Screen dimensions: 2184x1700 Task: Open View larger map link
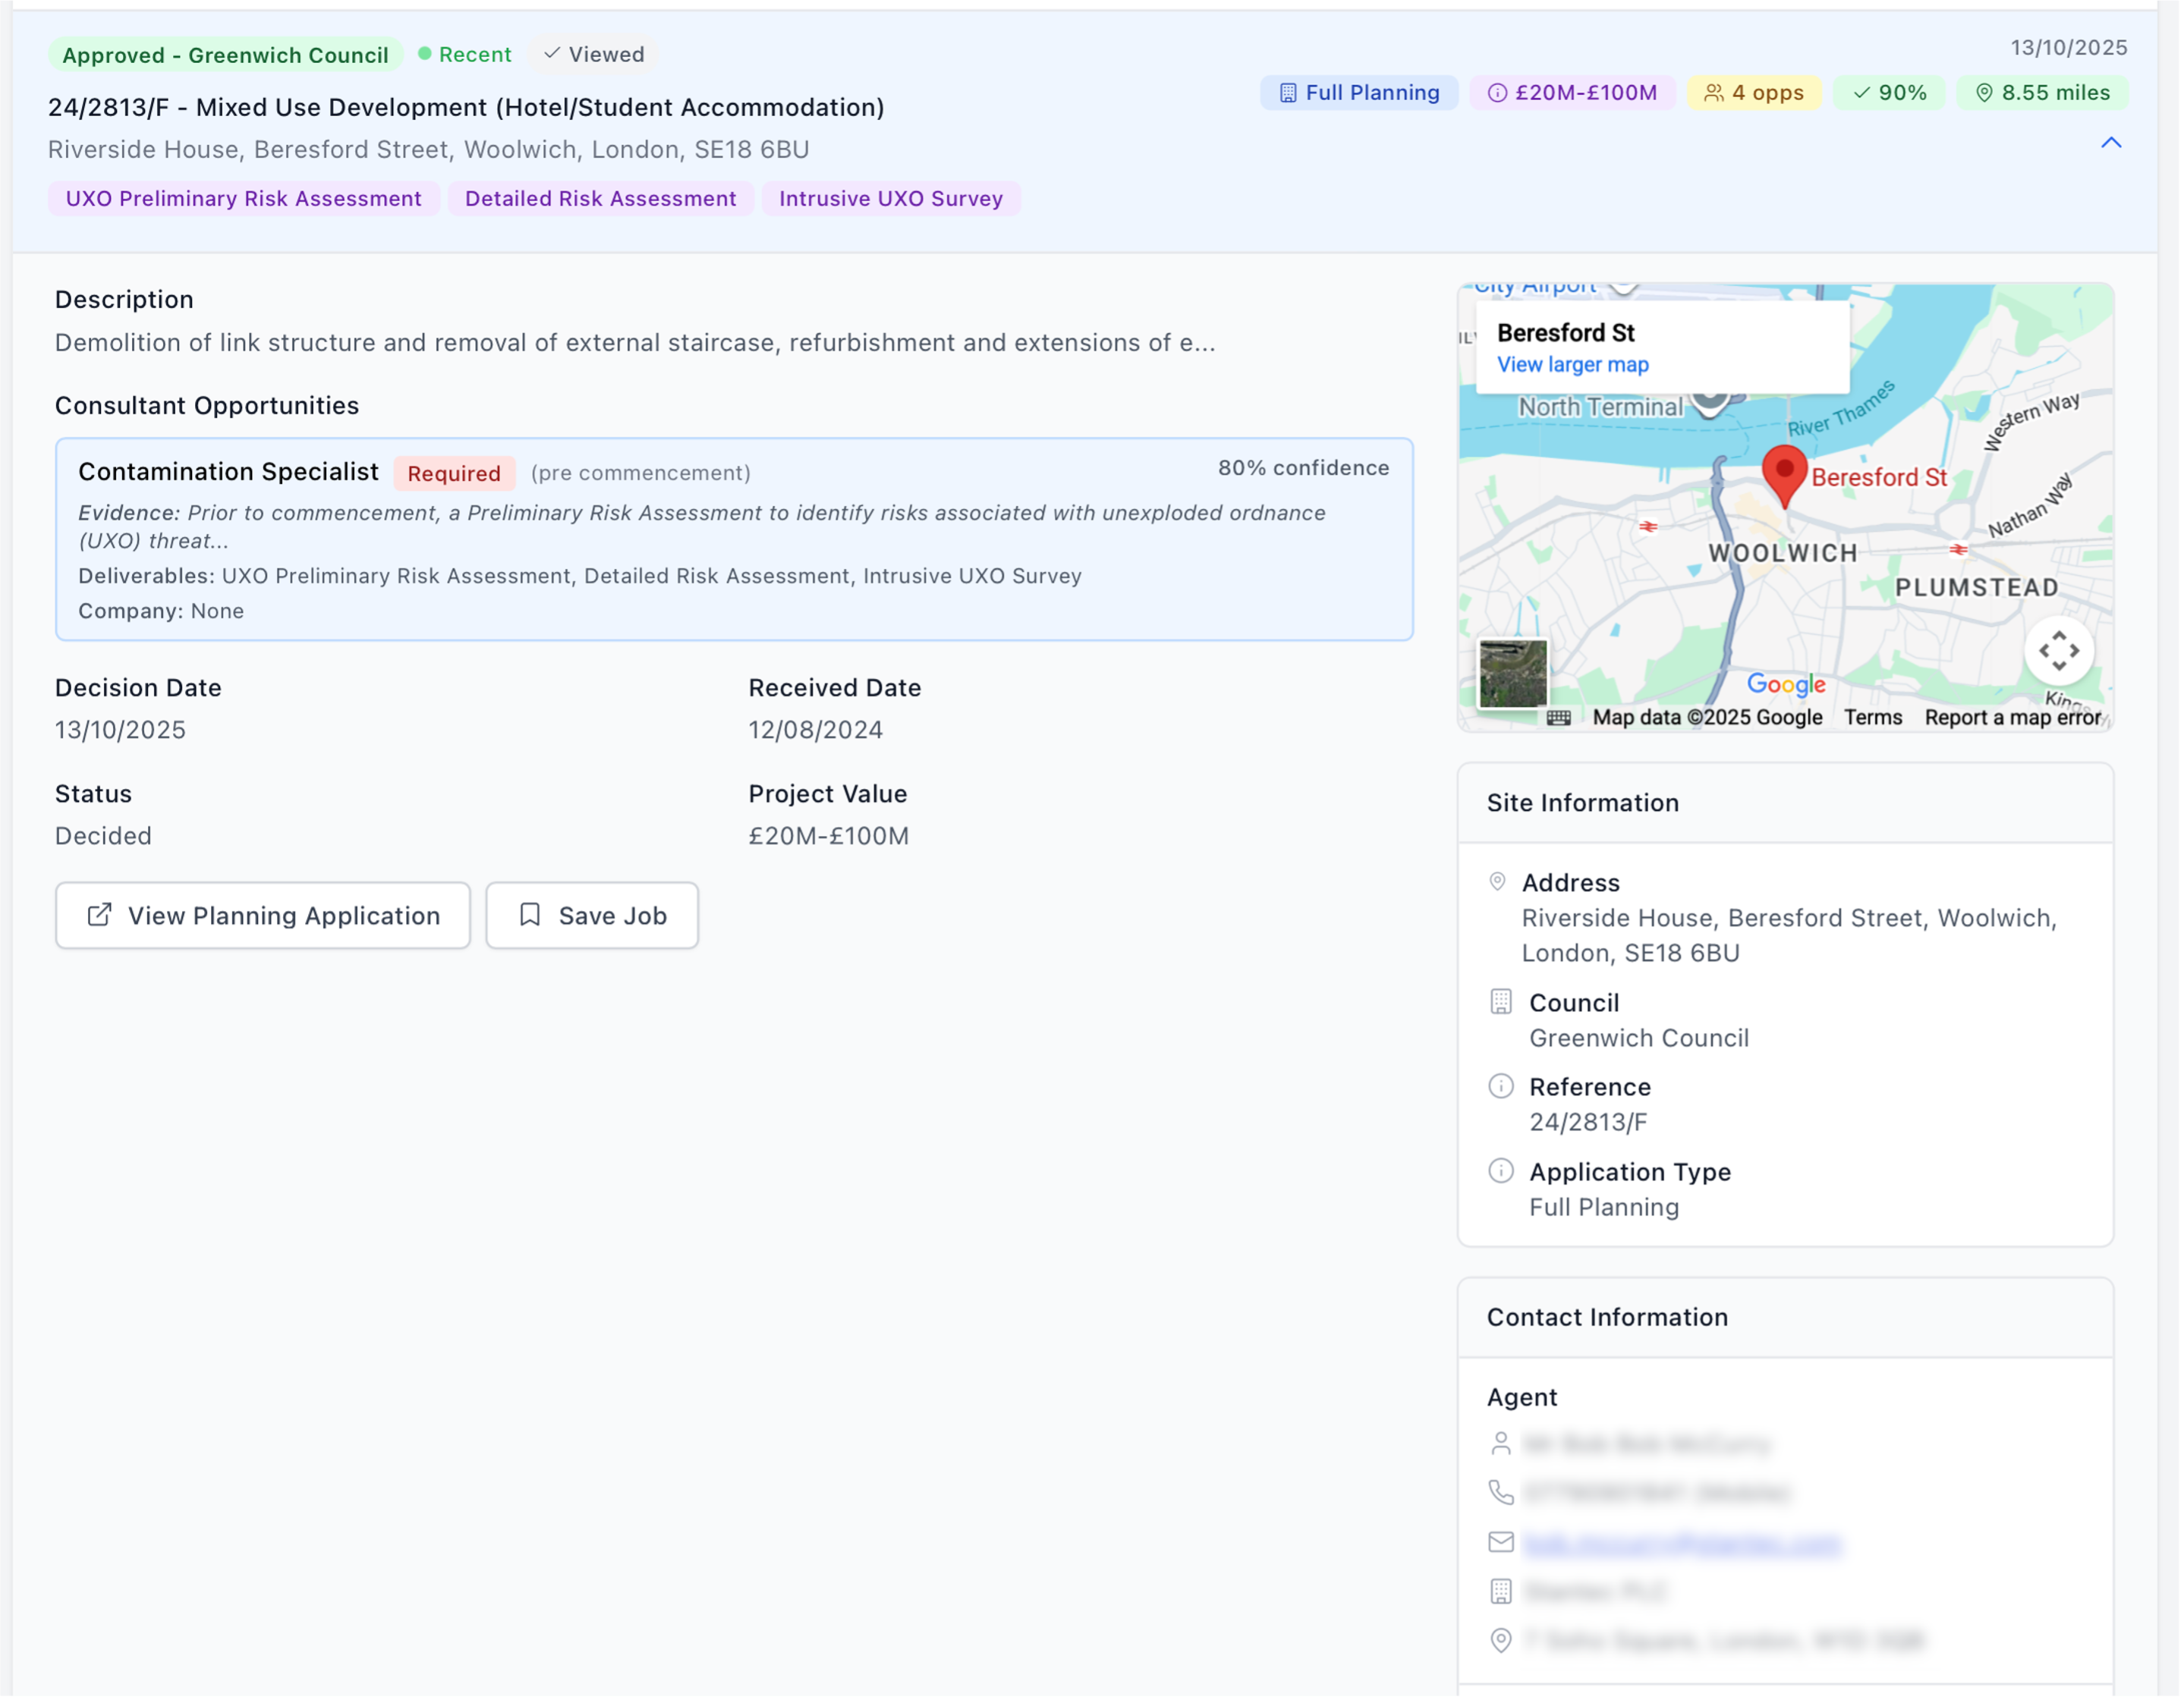point(1576,365)
